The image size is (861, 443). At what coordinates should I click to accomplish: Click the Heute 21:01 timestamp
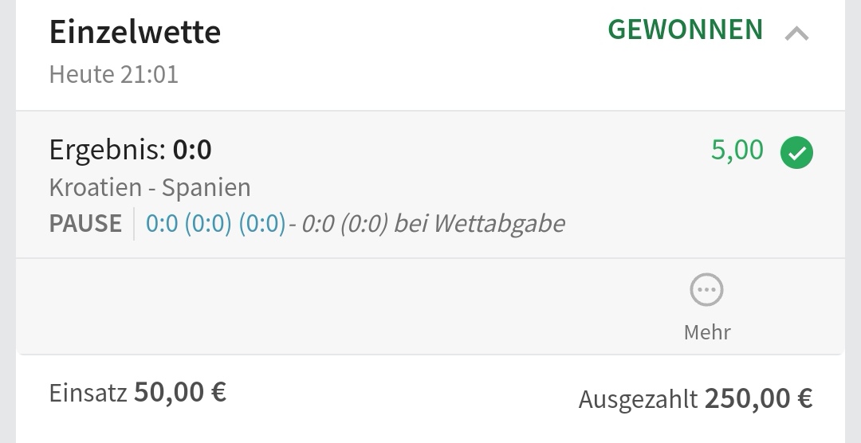point(114,75)
